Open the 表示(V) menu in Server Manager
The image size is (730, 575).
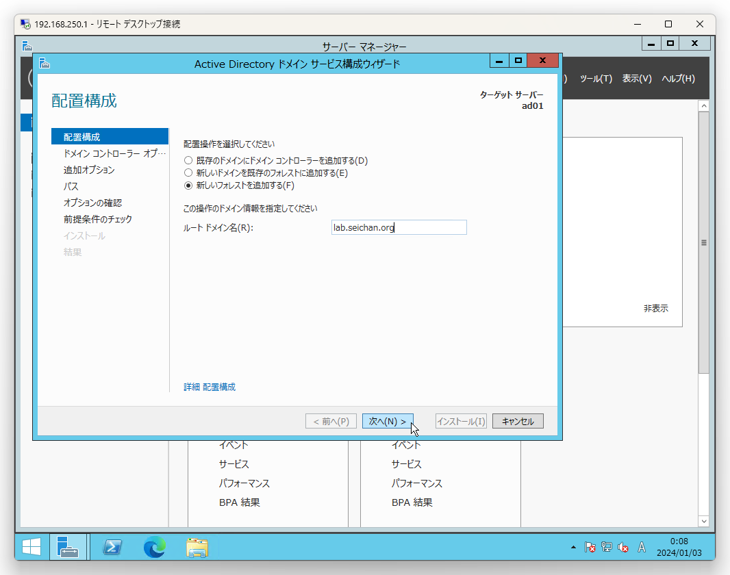tap(637, 79)
